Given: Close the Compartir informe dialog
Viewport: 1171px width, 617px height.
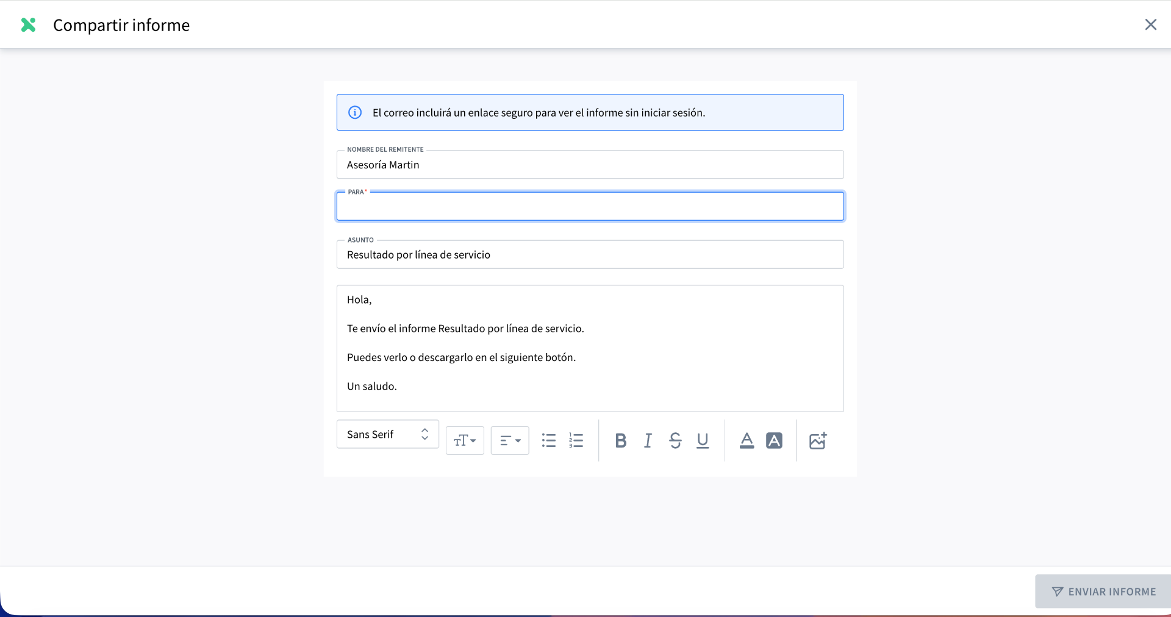Looking at the screenshot, I should click(x=1150, y=24).
